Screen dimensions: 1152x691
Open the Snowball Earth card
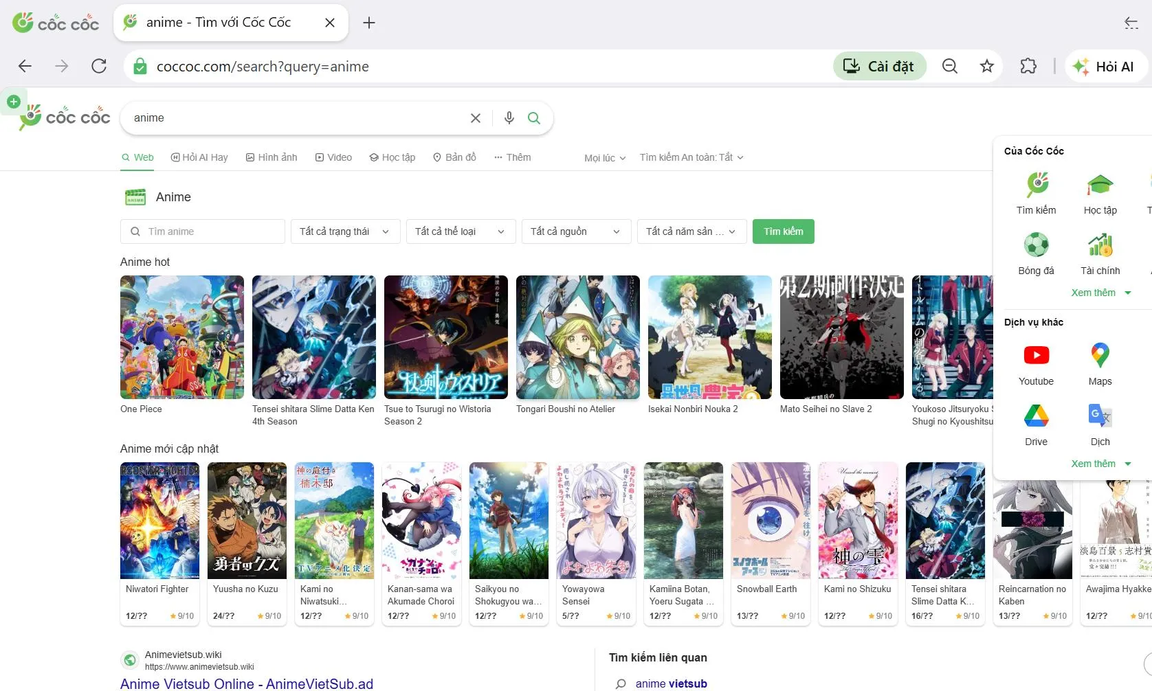(771, 543)
